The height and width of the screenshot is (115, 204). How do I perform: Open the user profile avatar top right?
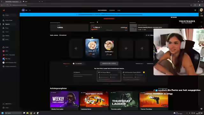click(201, 10)
